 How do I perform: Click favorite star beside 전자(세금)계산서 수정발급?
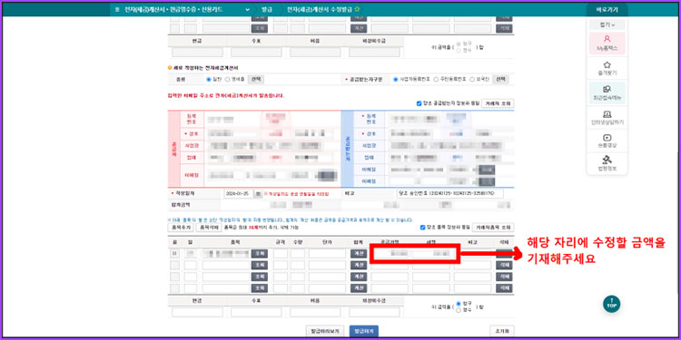coord(357,9)
